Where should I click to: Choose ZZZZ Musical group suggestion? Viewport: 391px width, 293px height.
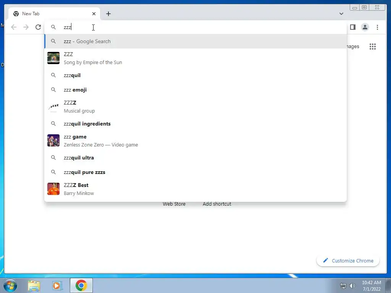[195, 107]
